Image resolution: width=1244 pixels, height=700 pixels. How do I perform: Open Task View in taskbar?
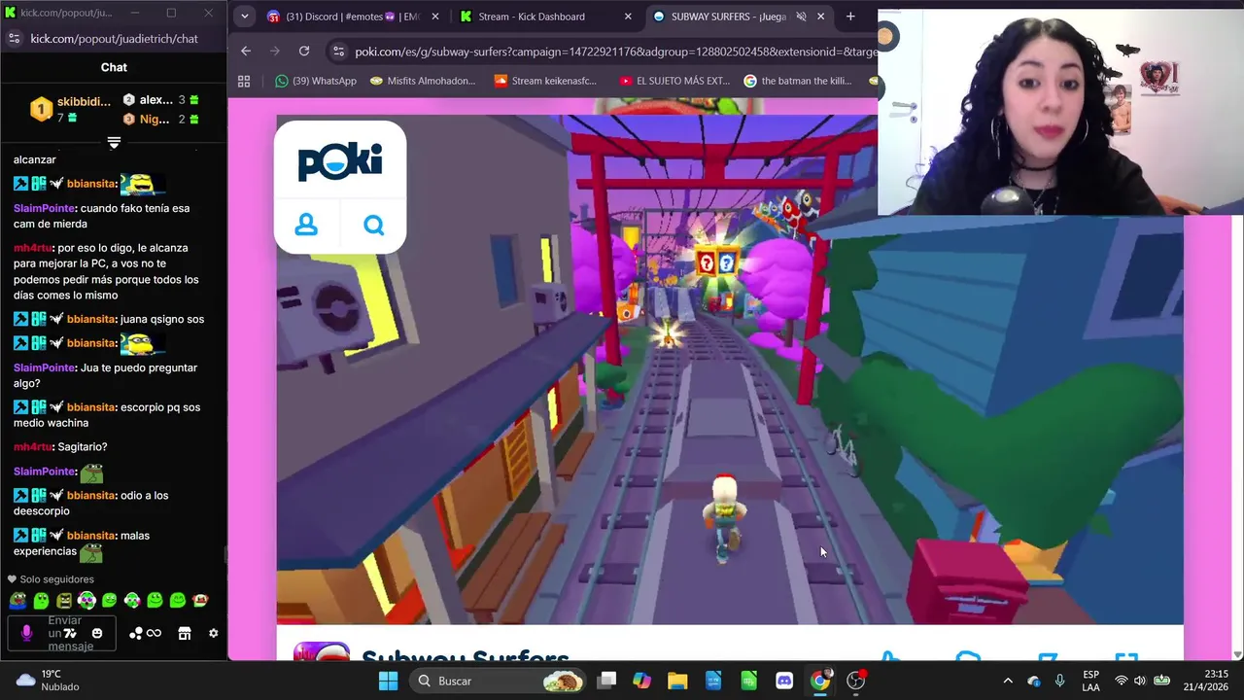click(x=606, y=681)
